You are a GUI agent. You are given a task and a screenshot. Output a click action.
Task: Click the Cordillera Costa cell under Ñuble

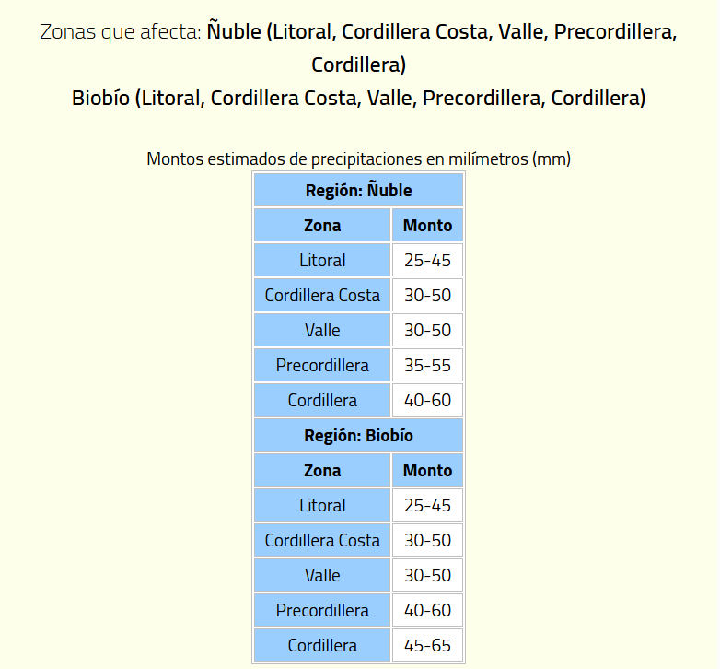pyautogui.click(x=322, y=296)
